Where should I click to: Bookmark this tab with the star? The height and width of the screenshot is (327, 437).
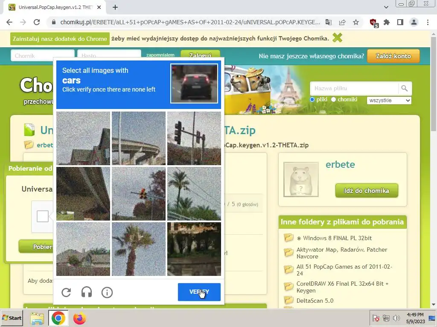coord(356,22)
